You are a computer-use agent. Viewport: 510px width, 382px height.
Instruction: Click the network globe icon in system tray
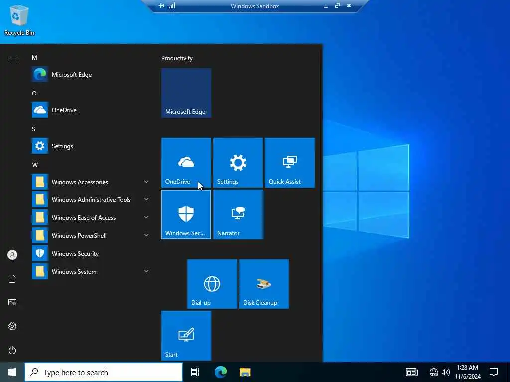[x=434, y=372]
